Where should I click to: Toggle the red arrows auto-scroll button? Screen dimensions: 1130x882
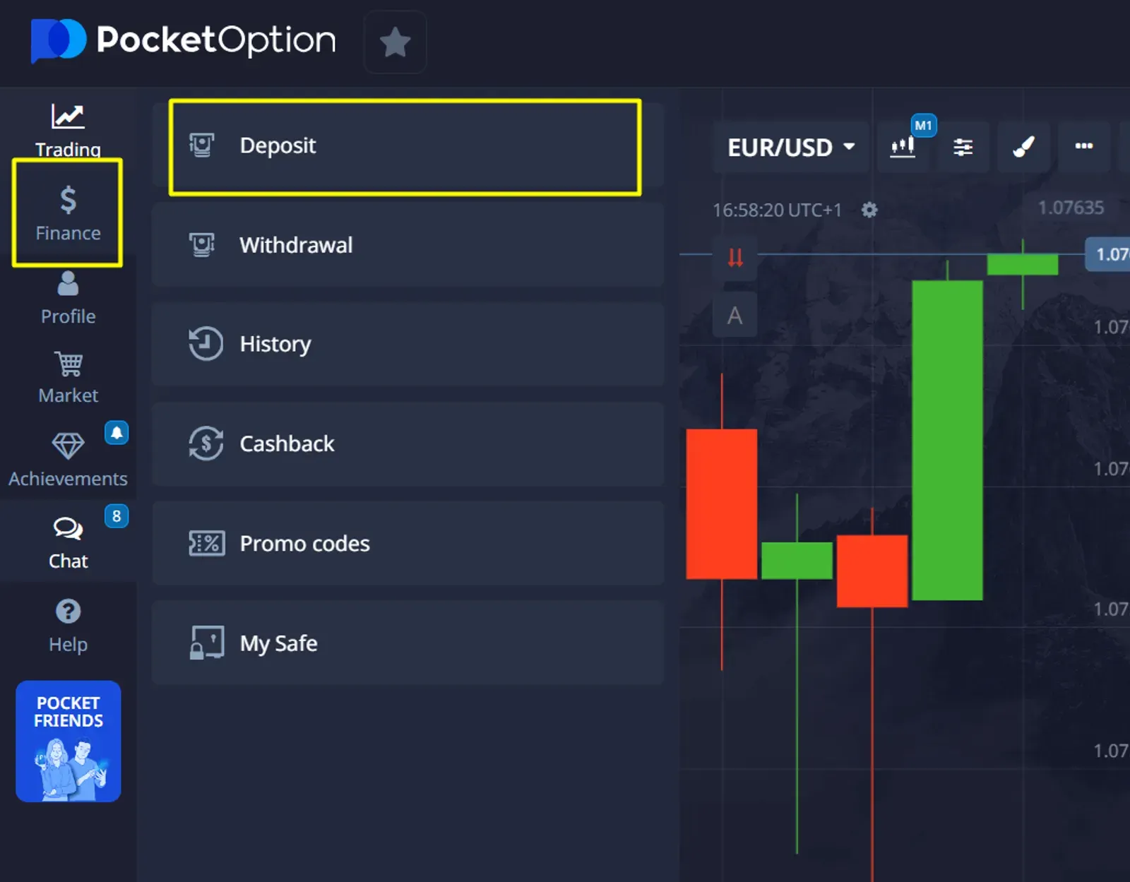click(x=735, y=257)
